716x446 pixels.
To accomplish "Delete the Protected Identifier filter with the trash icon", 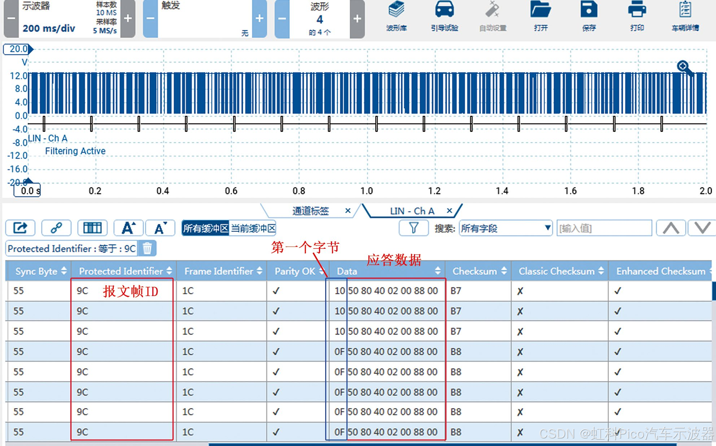I will (147, 248).
